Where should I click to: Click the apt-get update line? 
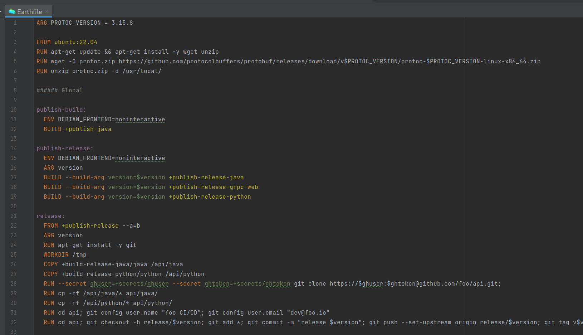128,52
